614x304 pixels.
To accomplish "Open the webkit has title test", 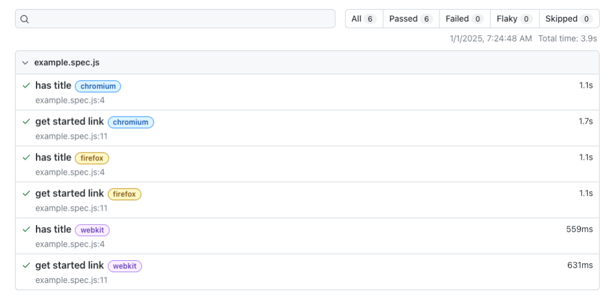I will [x=53, y=230].
